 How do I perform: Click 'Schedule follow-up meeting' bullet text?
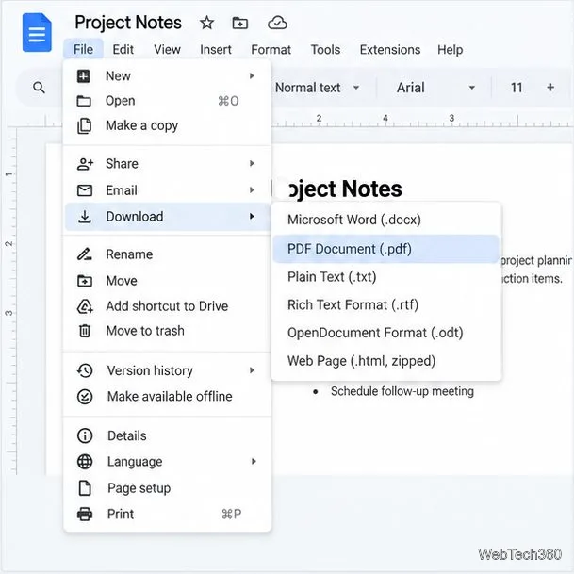(402, 391)
